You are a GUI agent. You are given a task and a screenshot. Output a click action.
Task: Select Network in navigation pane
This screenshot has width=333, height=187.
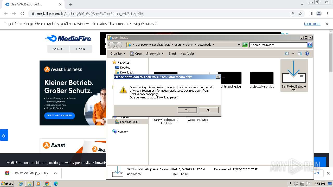point(123,132)
